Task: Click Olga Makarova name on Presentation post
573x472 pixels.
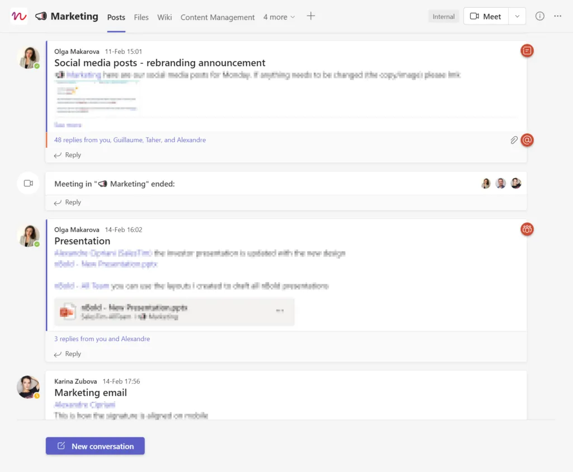Action: coord(77,230)
